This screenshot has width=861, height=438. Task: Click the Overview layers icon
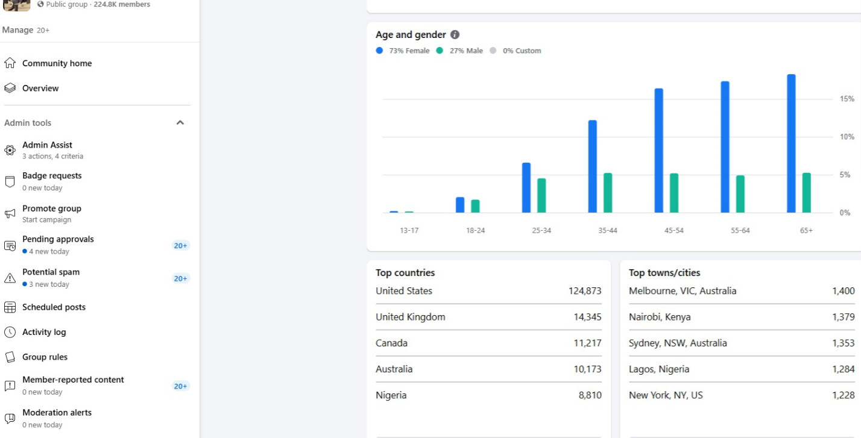[10, 88]
